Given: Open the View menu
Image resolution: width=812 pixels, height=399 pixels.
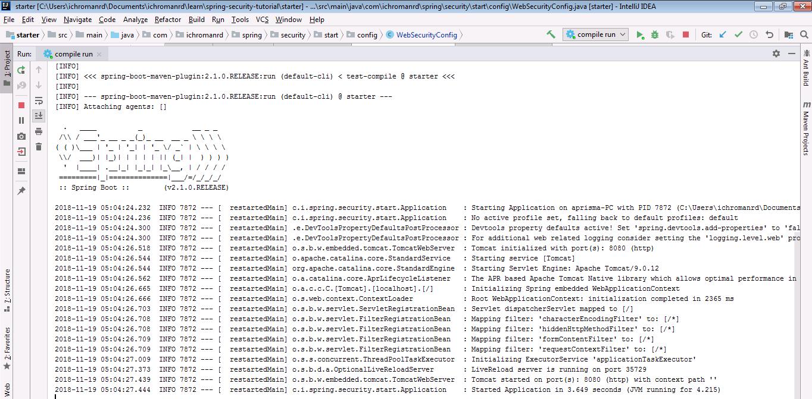Looking at the screenshot, I should (49, 19).
